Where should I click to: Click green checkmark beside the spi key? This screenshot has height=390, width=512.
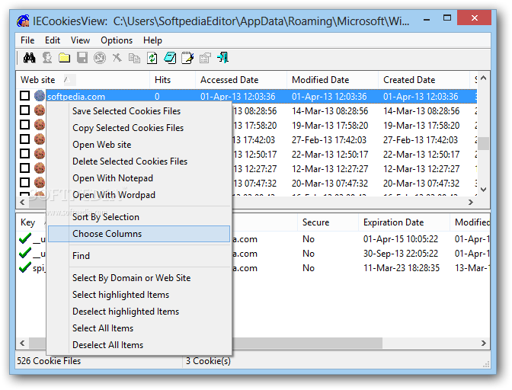(x=25, y=267)
